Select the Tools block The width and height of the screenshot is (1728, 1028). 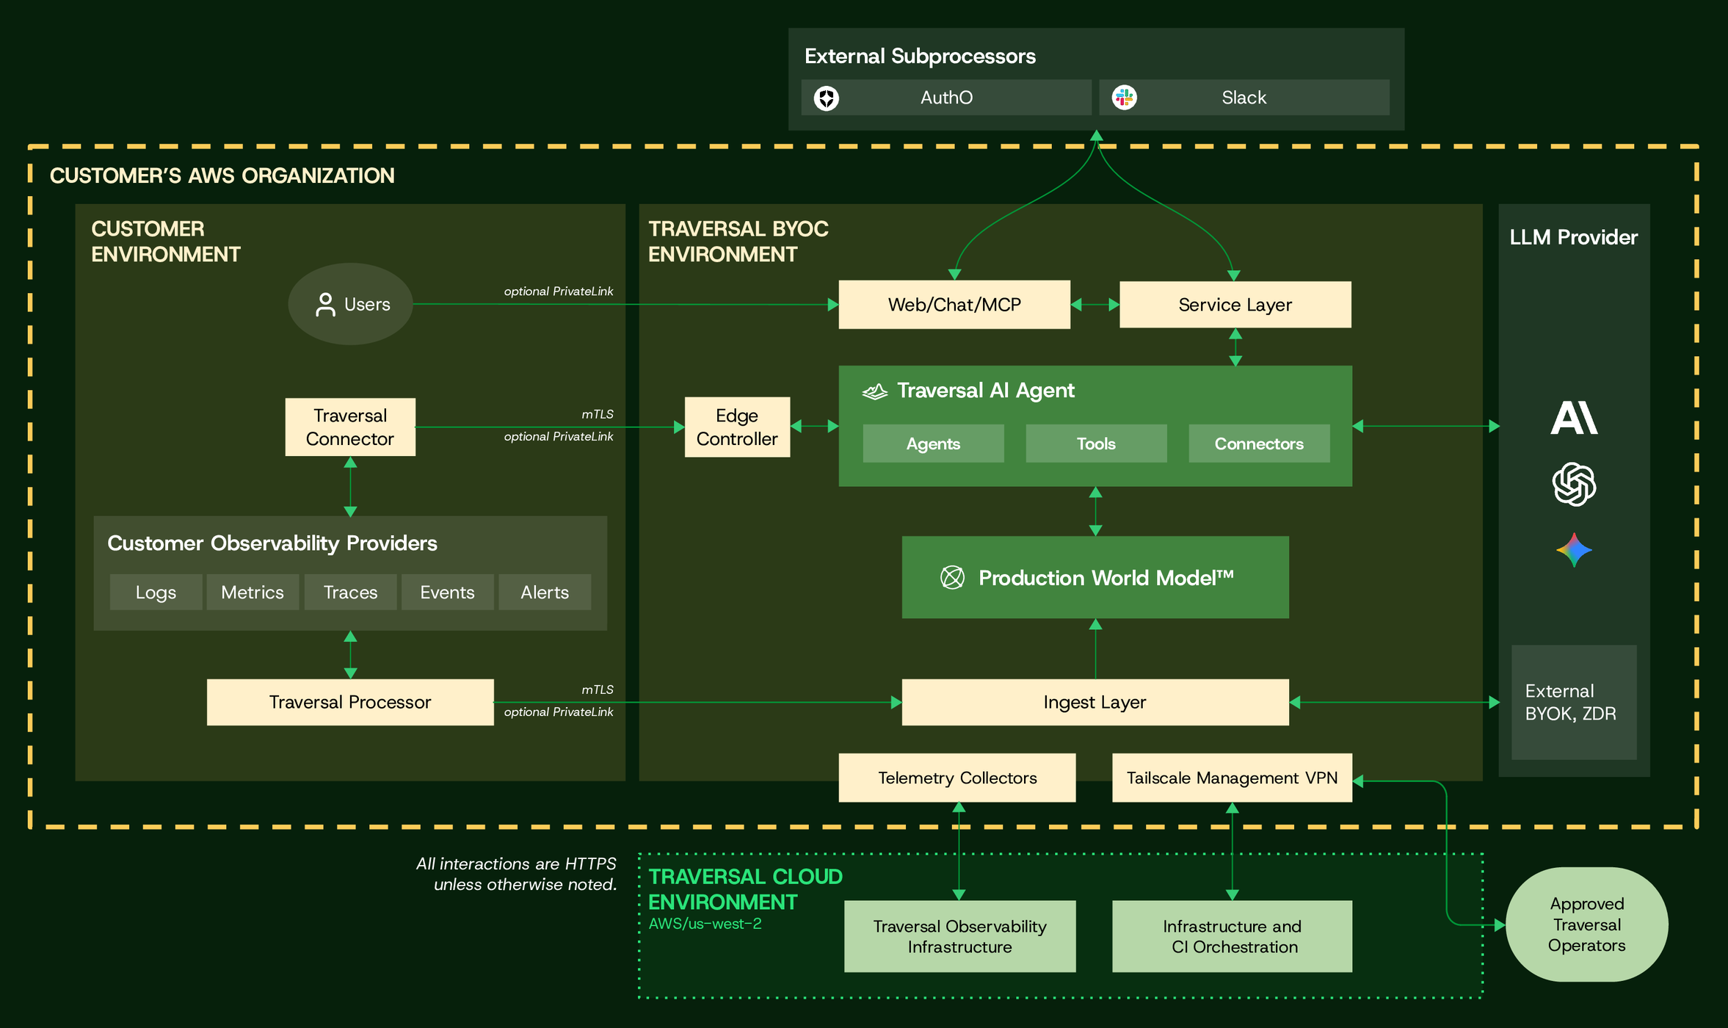1096,444
